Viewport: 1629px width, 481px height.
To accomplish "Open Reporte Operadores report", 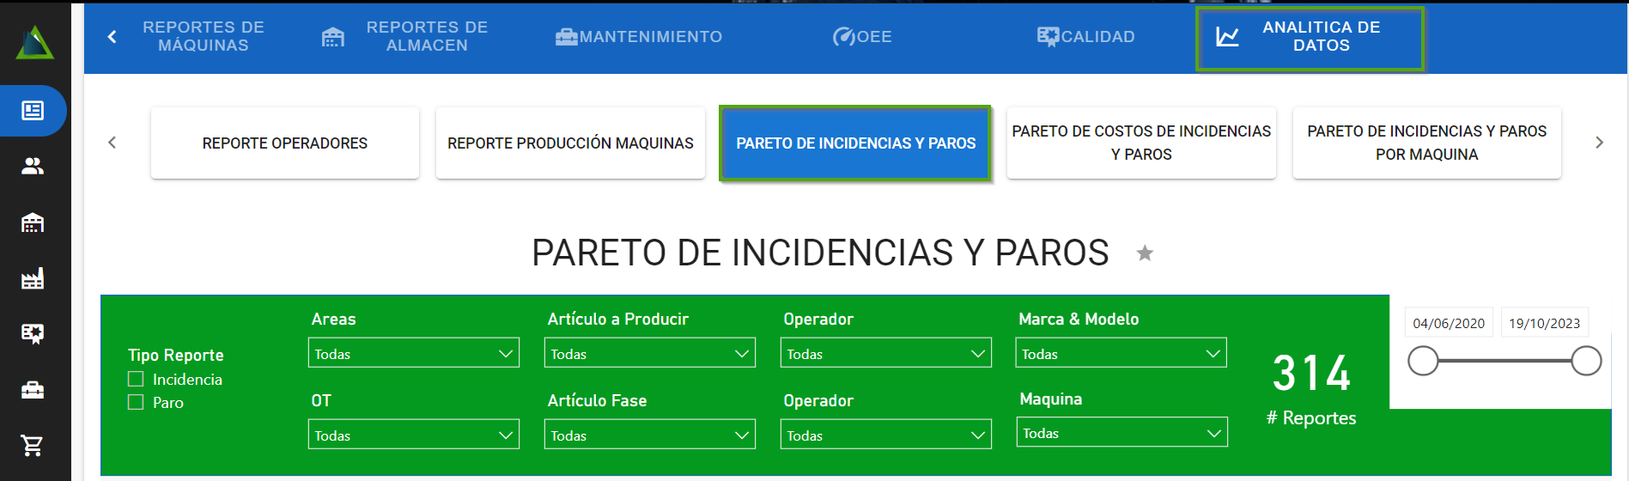I will click(x=284, y=143).
